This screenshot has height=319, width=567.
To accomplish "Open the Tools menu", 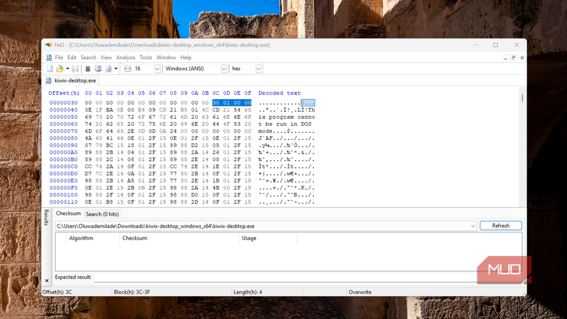I will tap(146, 57).
